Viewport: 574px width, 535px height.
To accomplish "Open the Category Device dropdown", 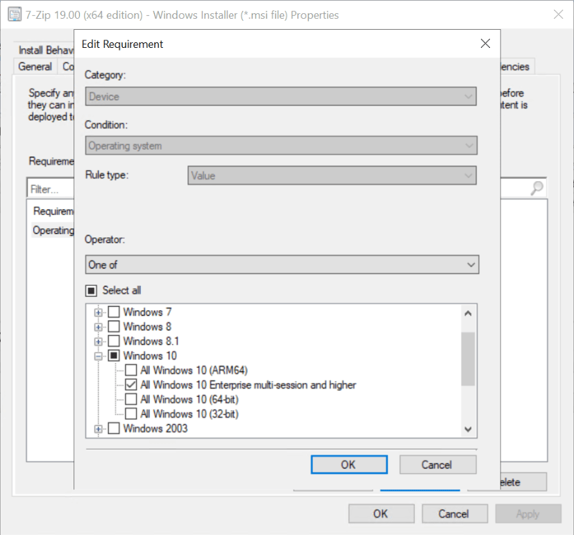I will [x=281, y=96].
